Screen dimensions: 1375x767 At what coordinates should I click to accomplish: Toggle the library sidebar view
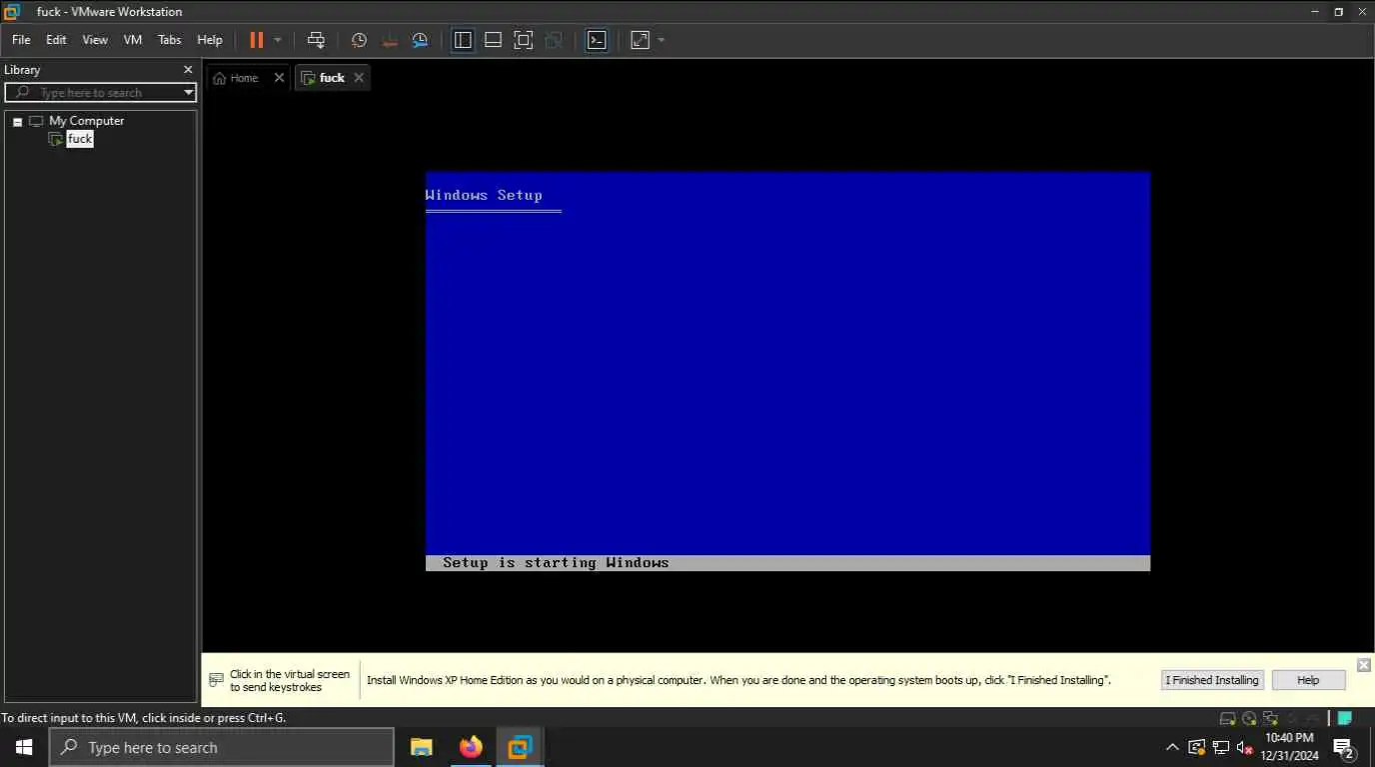[x=463, y=40]
